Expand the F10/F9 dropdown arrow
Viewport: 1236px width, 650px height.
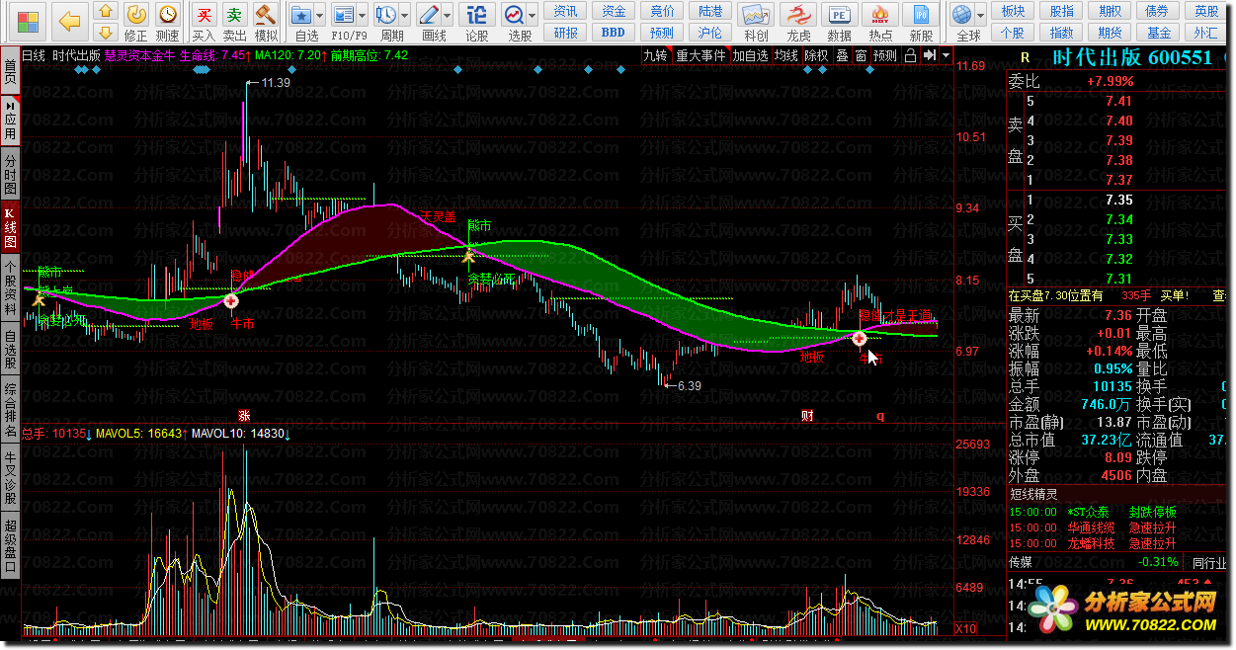362,16
